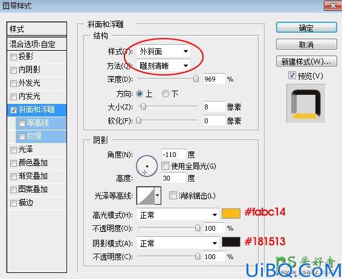Click the altitude field showing 30
342x279 pixels.
click(174, 178)
